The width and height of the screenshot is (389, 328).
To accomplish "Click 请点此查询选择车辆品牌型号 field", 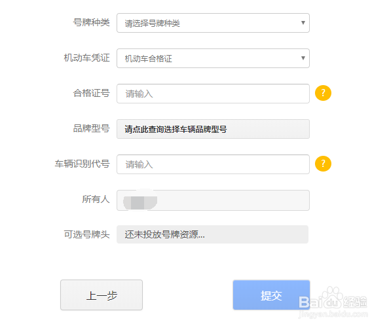I will [213, 129].
